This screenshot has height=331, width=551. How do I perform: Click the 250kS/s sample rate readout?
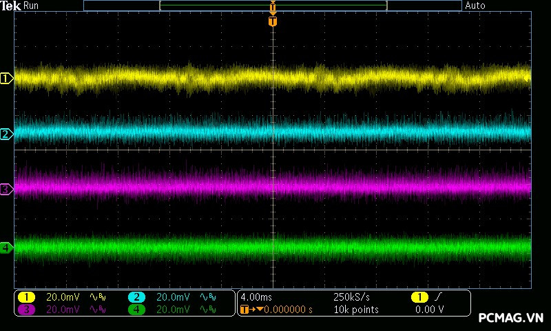point(351,297)
